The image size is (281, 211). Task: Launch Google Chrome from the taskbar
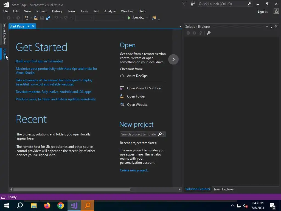pos(61,206)
